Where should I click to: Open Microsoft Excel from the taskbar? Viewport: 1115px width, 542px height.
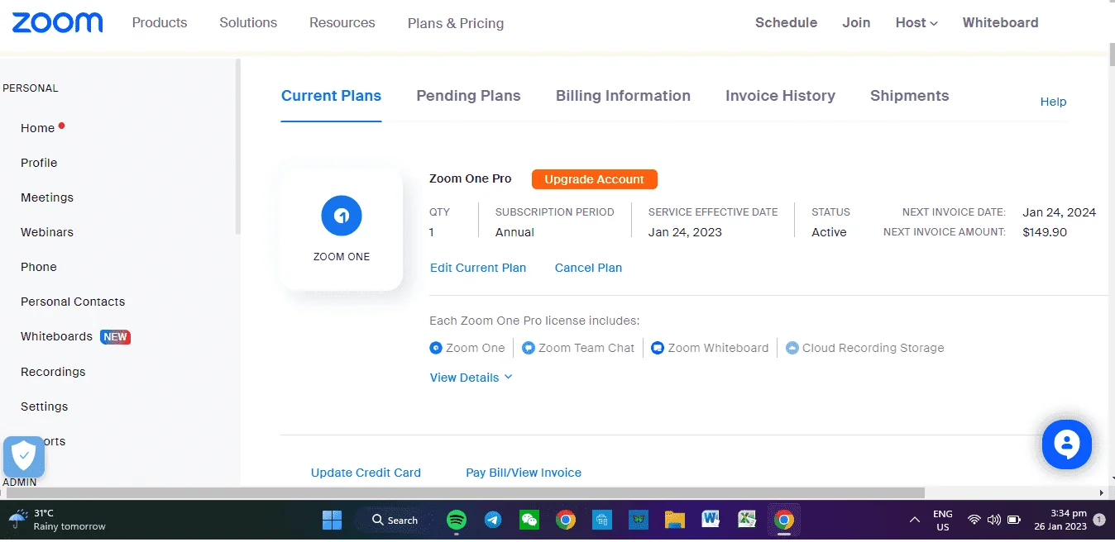point(747,520)
